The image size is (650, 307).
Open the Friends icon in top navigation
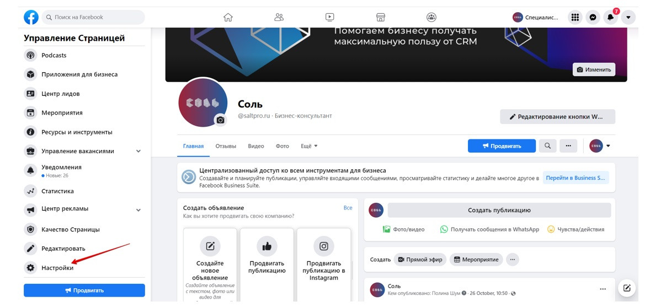279,18
